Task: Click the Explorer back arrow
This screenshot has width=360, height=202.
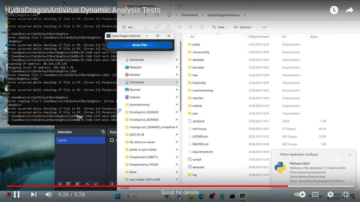Action: (123, 15)
